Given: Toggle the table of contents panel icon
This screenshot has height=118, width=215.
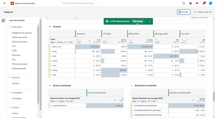Looking at the screenshot, I should point(3,21).
